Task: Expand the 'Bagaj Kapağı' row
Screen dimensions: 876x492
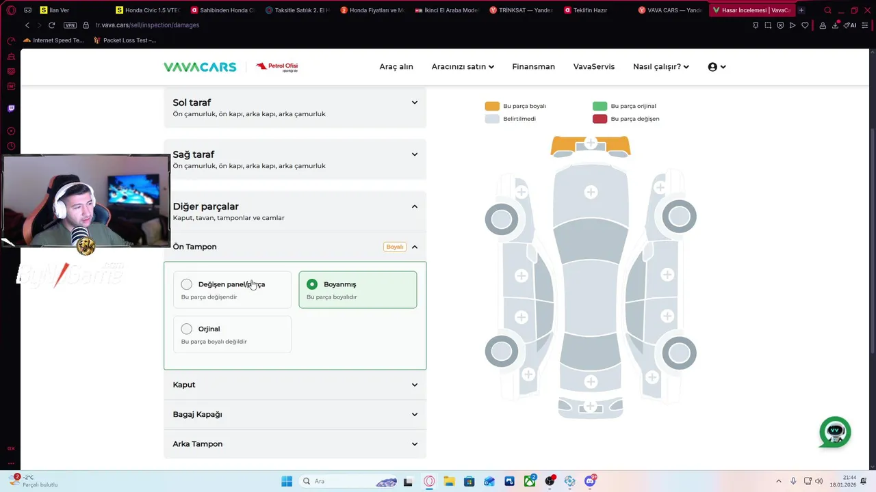Action: (x=295, y=414)
